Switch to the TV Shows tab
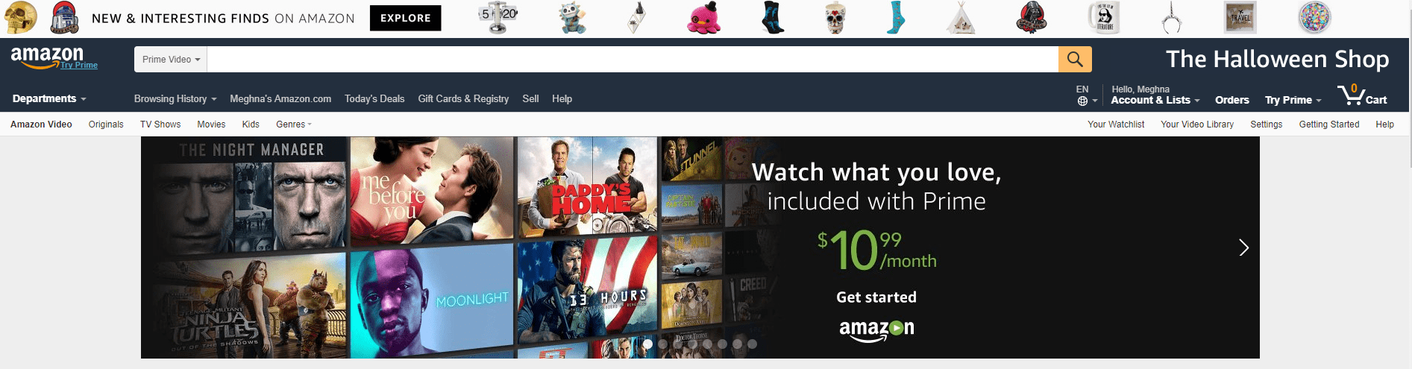 pyautogui.click(x=160, y=124)
